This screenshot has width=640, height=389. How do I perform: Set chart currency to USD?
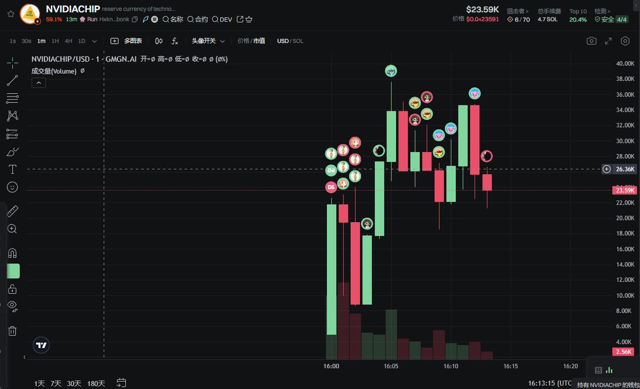(x=283, y=41)
